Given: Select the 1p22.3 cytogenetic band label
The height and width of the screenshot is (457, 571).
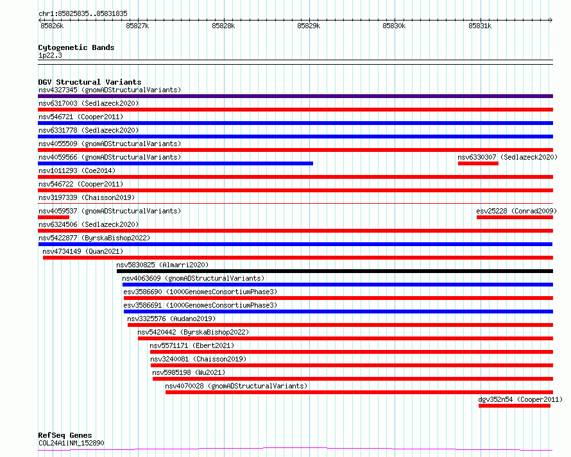Looking at the screenshot, I should pos(50,55).
